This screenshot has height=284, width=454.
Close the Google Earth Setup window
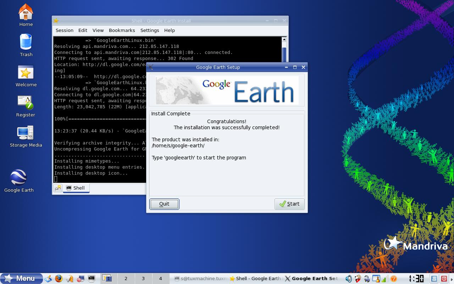pyautogui.click(x=303, y=67)
